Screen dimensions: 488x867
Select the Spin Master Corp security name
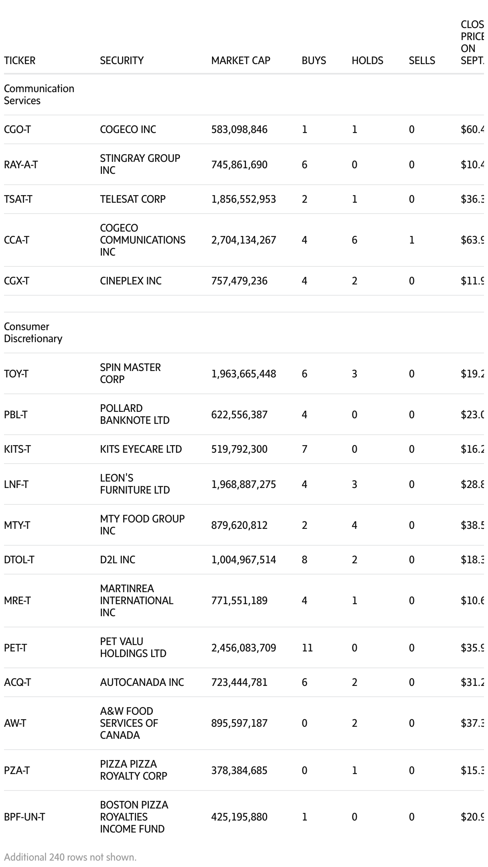point(130,373)
